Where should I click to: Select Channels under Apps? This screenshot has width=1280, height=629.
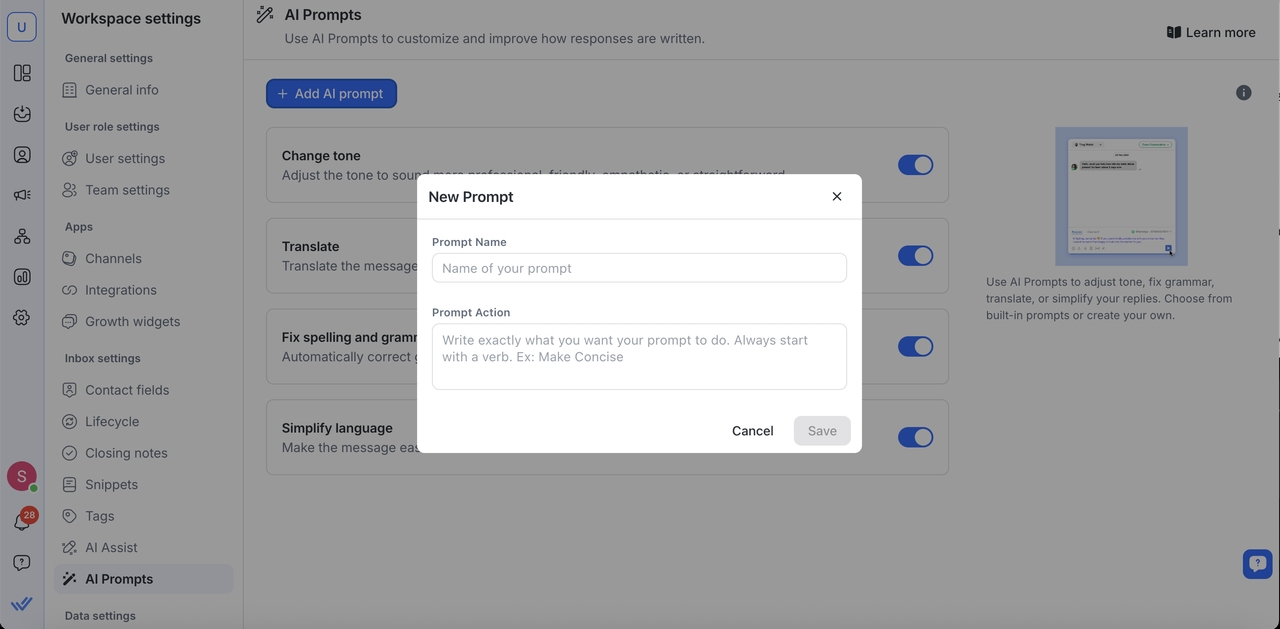[113, 258]
